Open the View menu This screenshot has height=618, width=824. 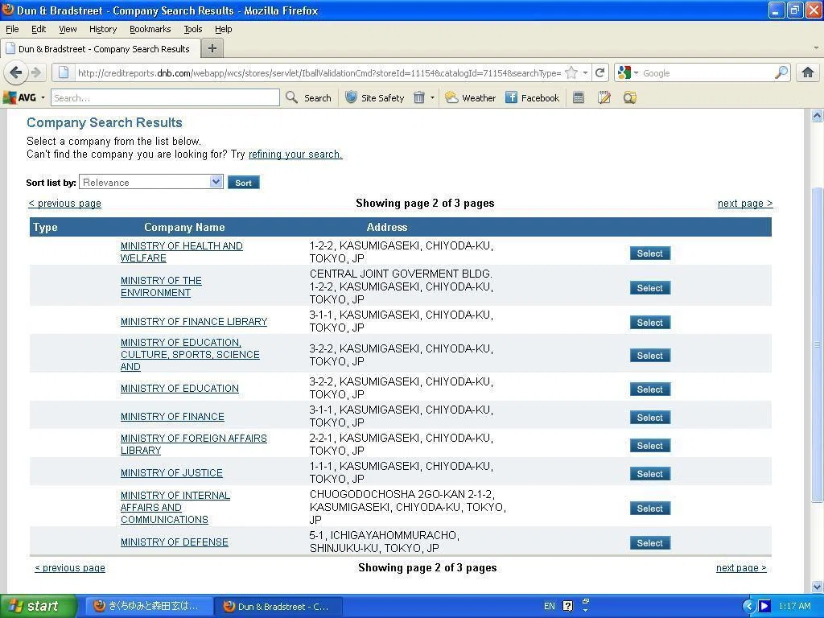point(68,29)
